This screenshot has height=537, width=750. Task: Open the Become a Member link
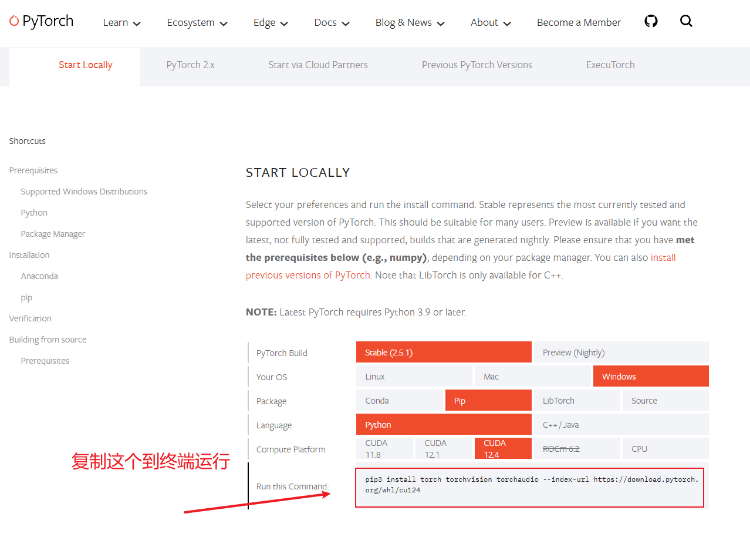click(x=579, y=22)
